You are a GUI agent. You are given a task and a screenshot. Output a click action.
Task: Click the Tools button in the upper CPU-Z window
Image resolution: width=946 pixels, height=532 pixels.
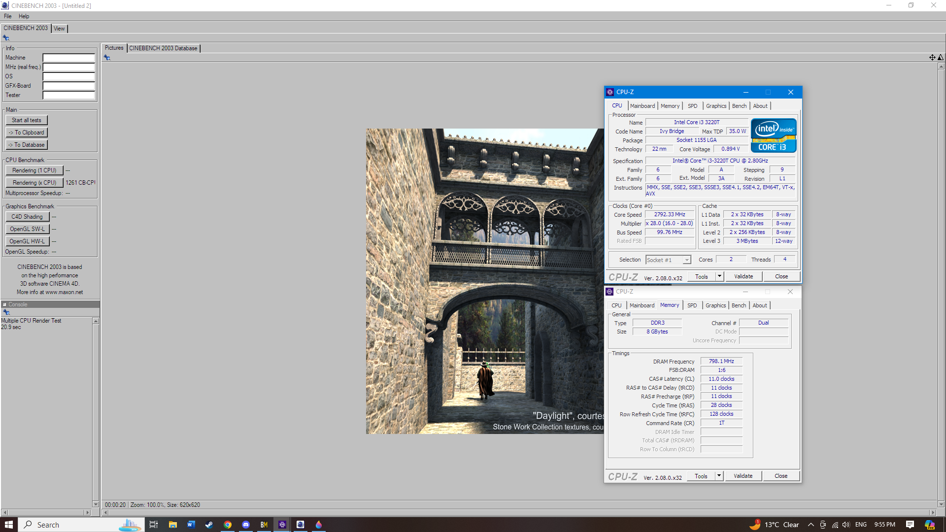(x=702, y=276)
